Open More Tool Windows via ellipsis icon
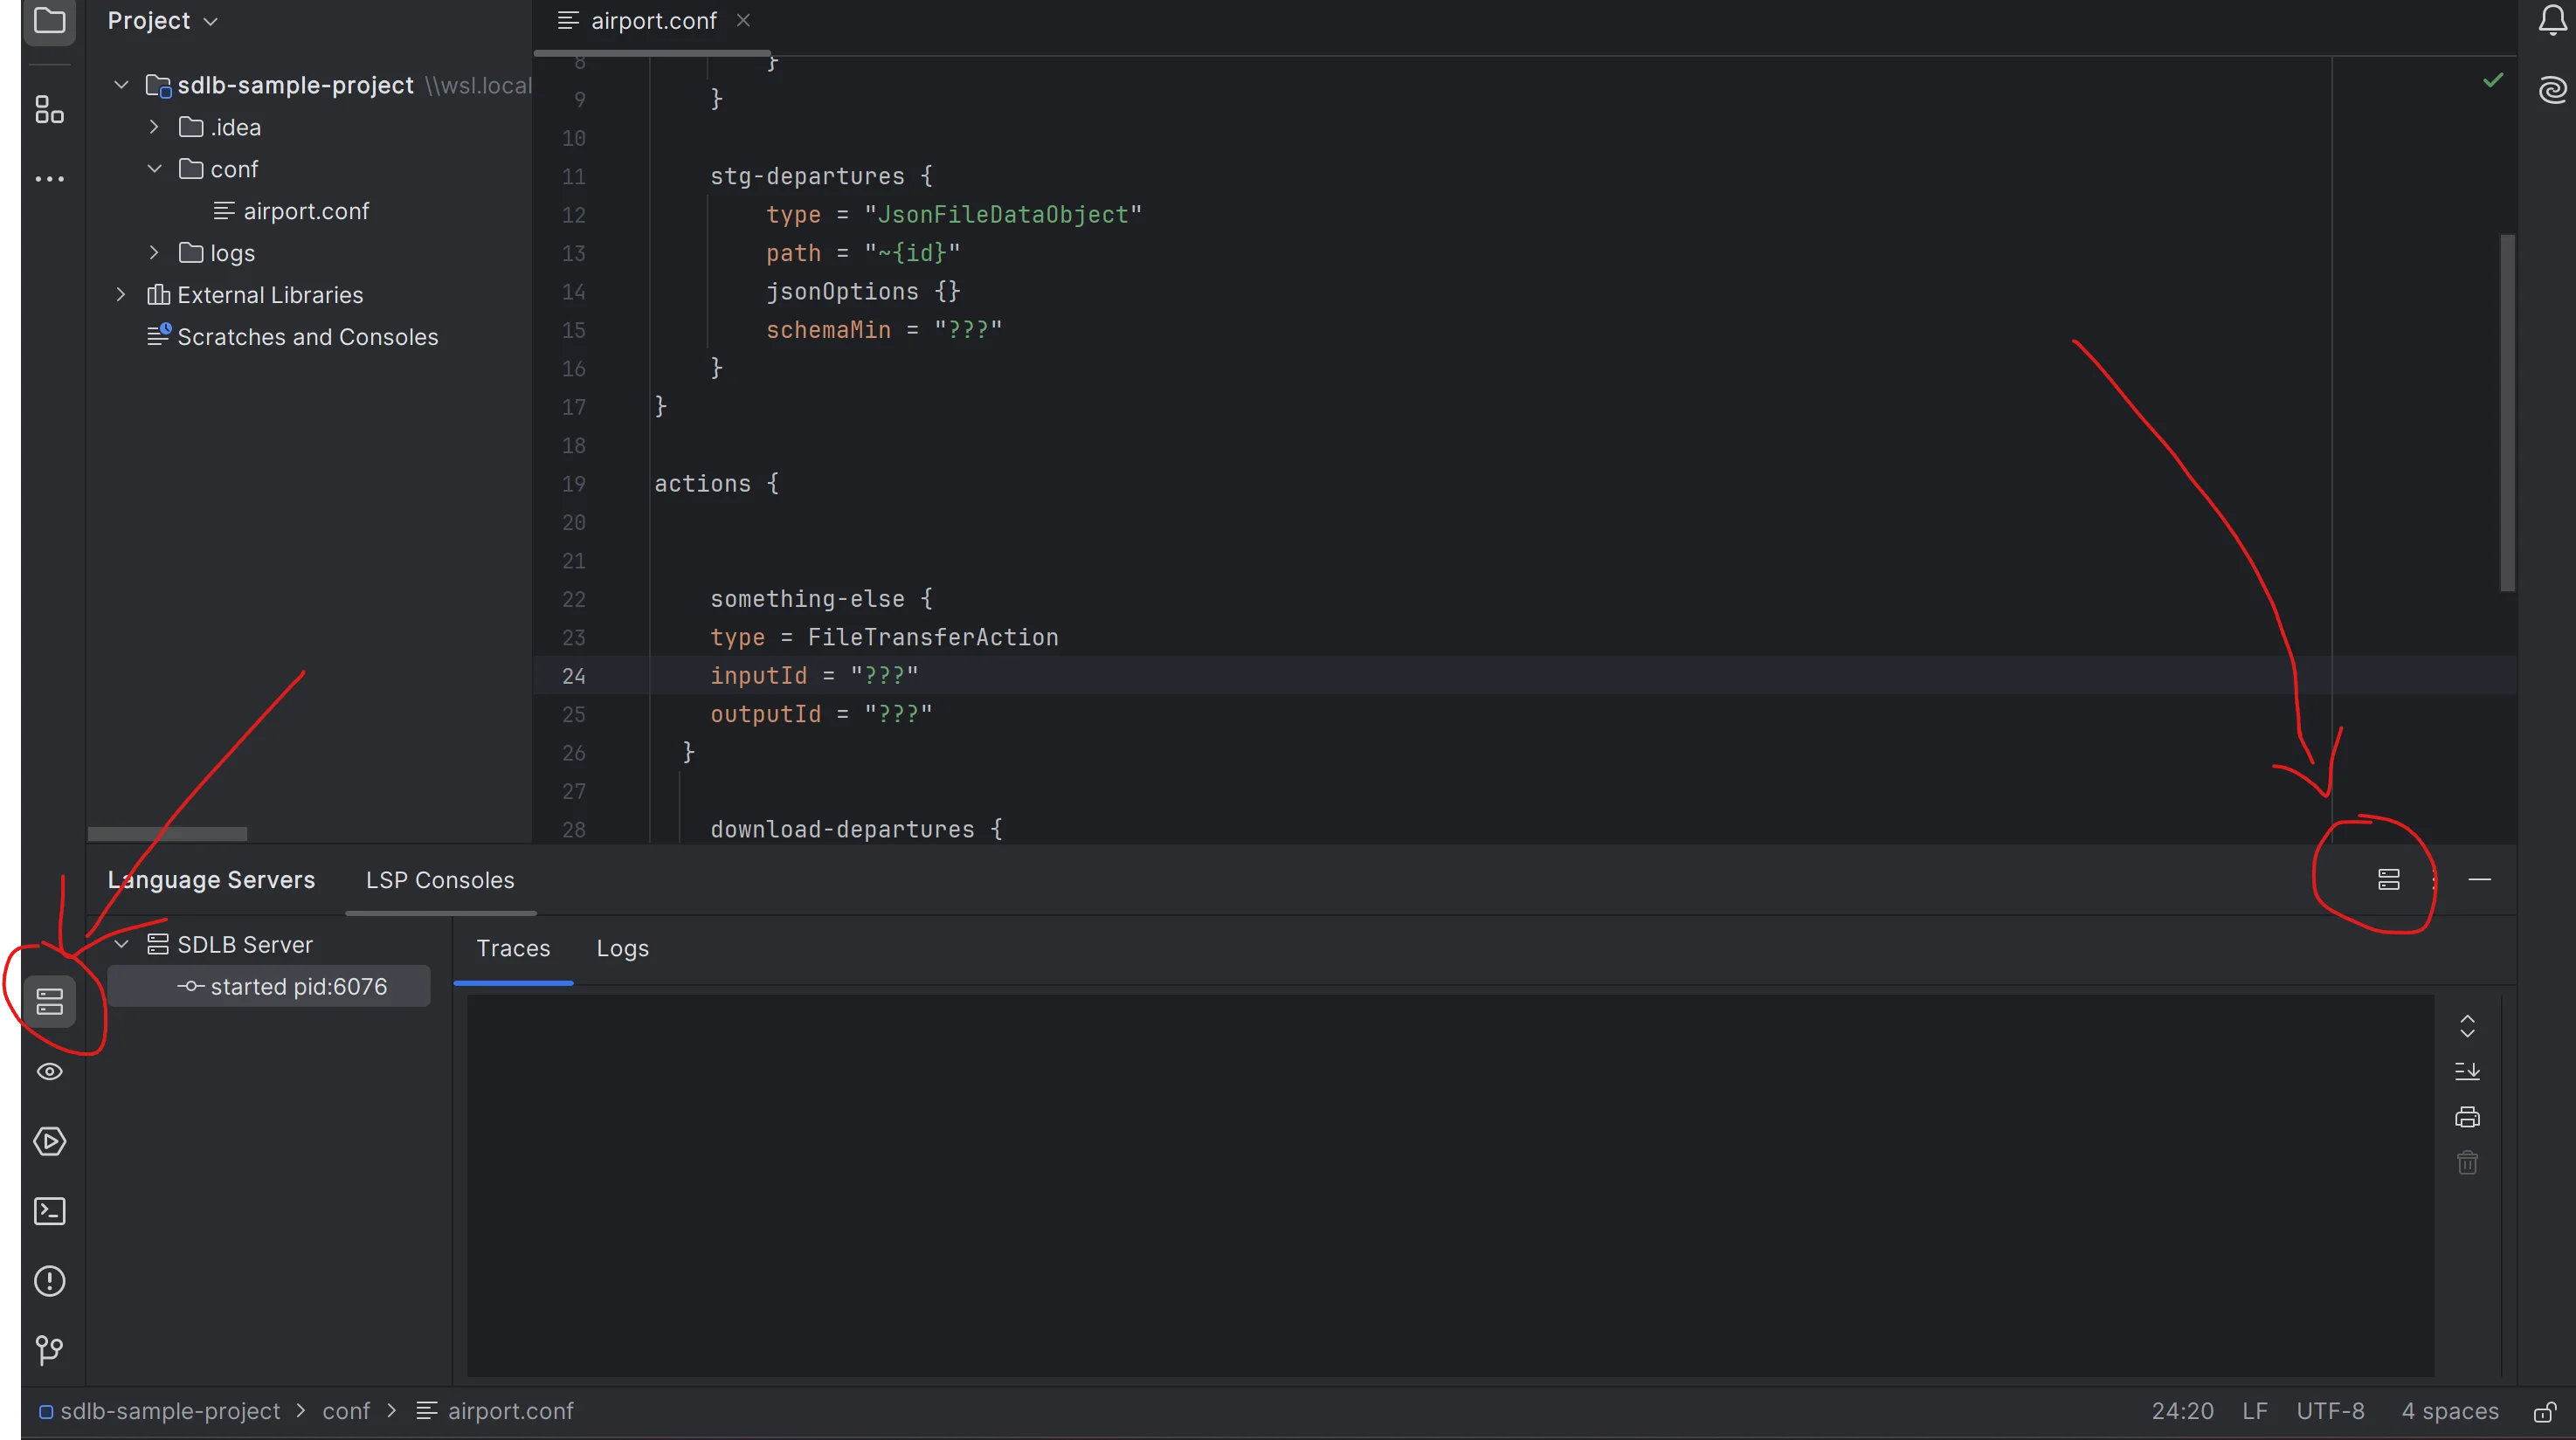 (50, 178)
